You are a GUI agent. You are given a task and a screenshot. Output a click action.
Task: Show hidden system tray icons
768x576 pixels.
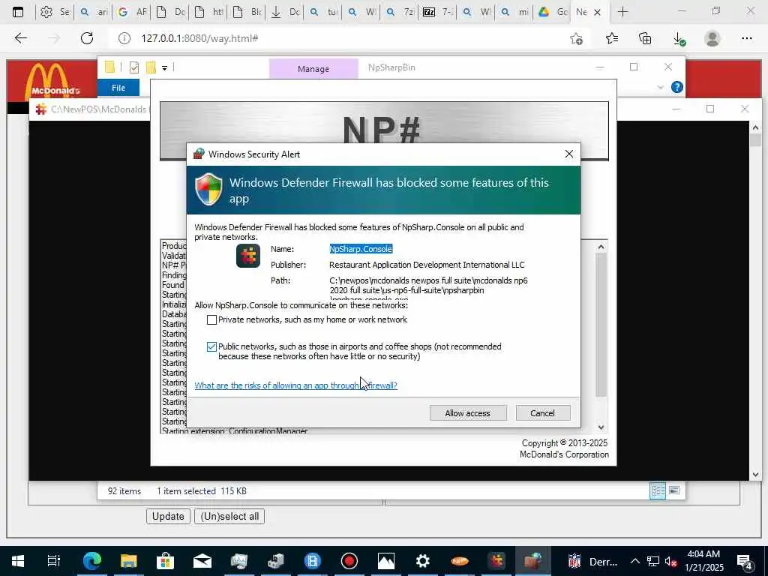634,561
